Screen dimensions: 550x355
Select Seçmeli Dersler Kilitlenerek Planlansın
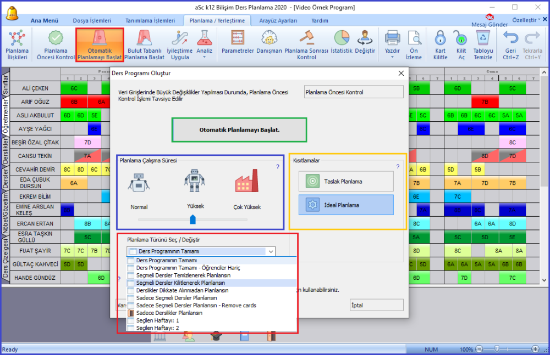click(x=212, y=283)
